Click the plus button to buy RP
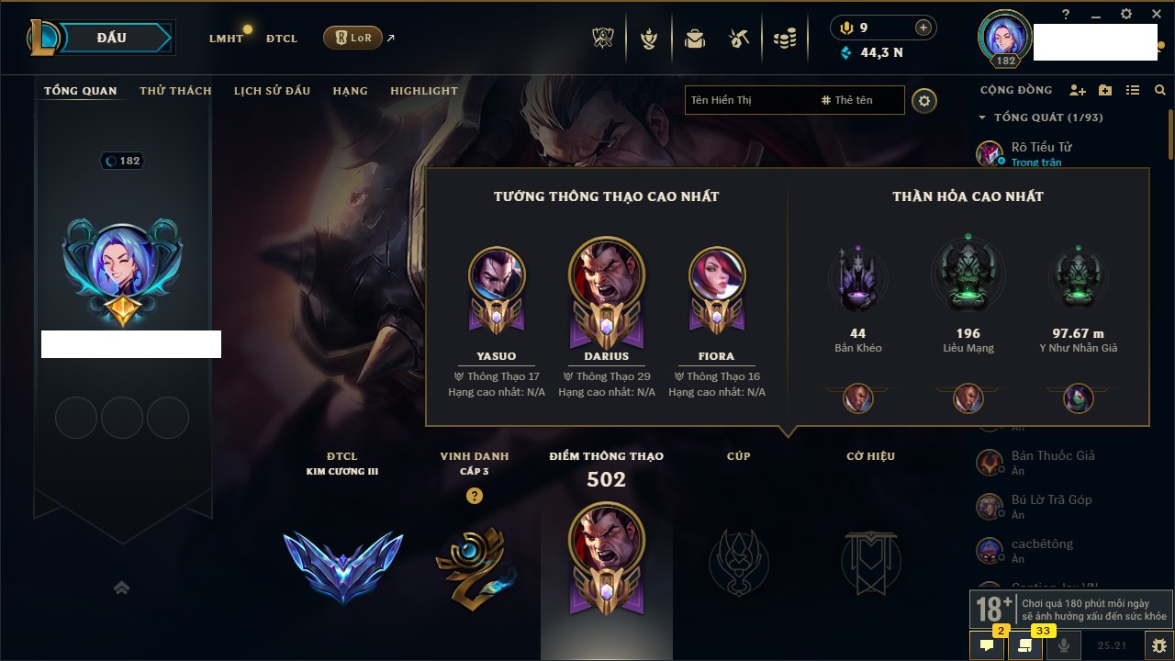The height and width of the screenshot is (661, 1175). (x=923, y=28)
